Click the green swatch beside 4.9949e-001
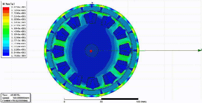This screenshot has height=103, width=202. pos(6,28)
